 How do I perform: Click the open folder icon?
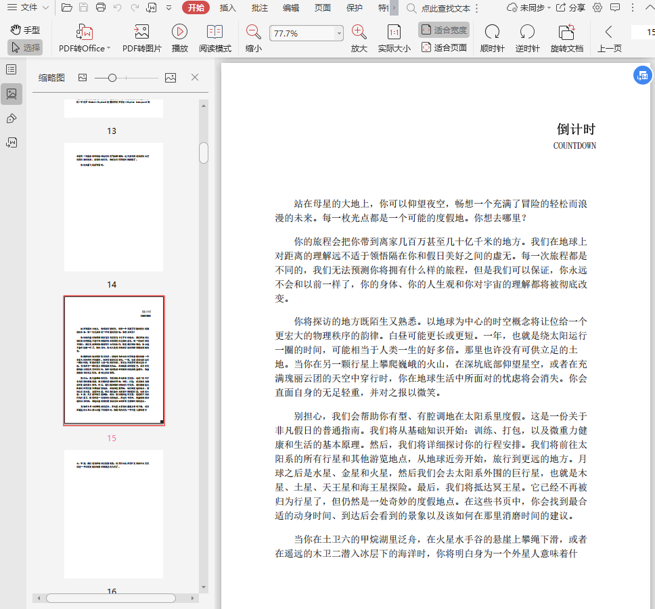pos(67,7)
